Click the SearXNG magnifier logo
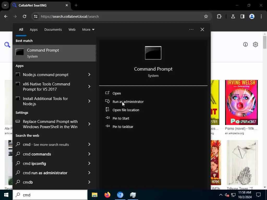The width and height of the screenshot is (267, 200). pos(7,45)
